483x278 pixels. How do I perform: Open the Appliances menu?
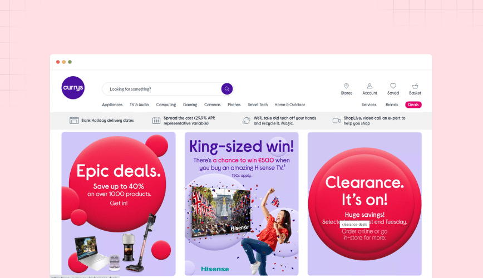[x=112, y=105]
